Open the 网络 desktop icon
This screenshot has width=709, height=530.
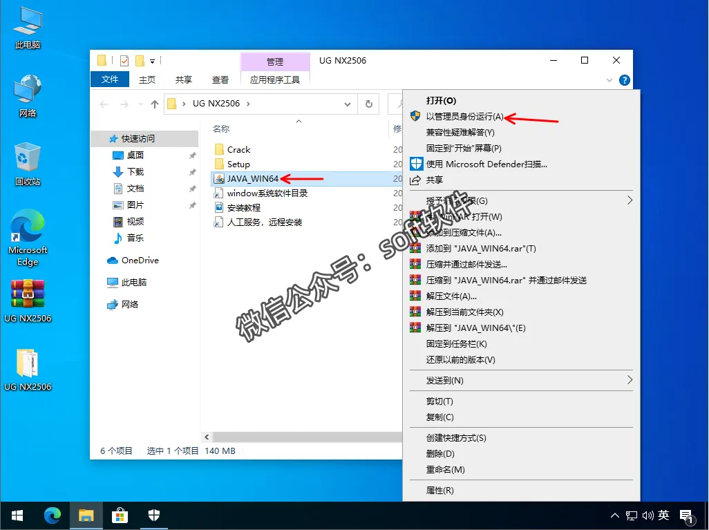pos(28,96)
